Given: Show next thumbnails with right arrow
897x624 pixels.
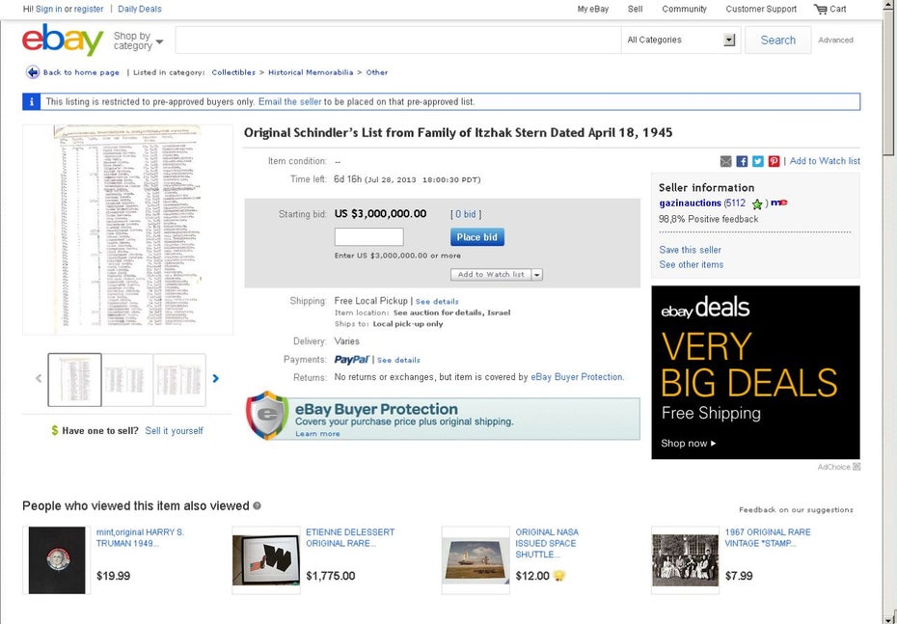Looking at the screenshot, I should click(x=216, y=378).
